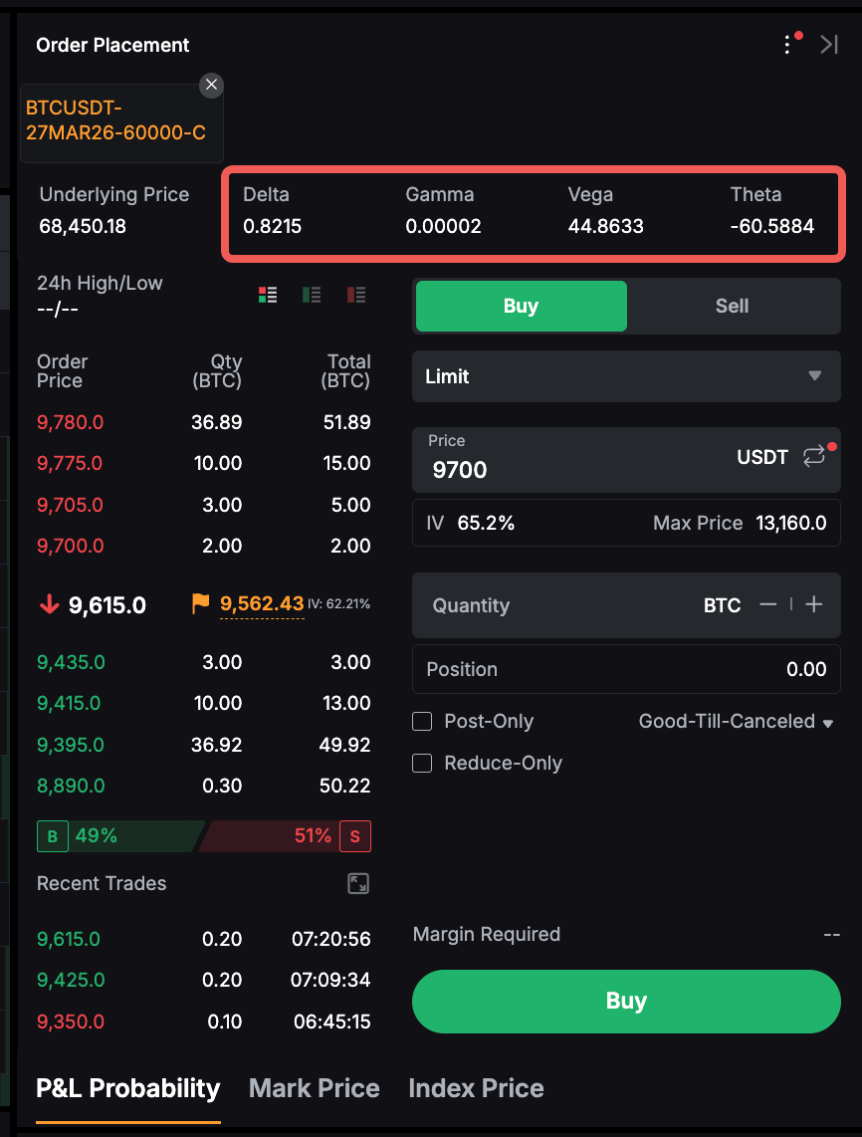This screenshot has width=862, height=1137.
Task: Decrease quantity with the minus icon
Action: 768,604
